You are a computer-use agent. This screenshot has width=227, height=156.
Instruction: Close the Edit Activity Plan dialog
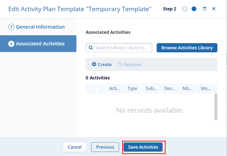(x=214, y=9)
